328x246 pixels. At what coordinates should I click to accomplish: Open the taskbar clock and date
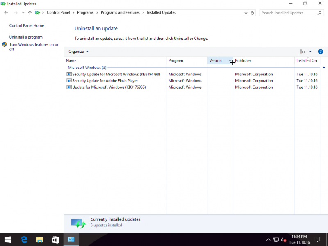299,240
